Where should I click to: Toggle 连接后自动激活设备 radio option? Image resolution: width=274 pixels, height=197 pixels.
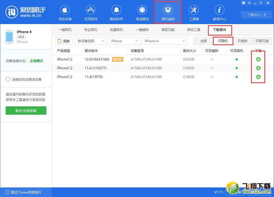tap(8, 79)
